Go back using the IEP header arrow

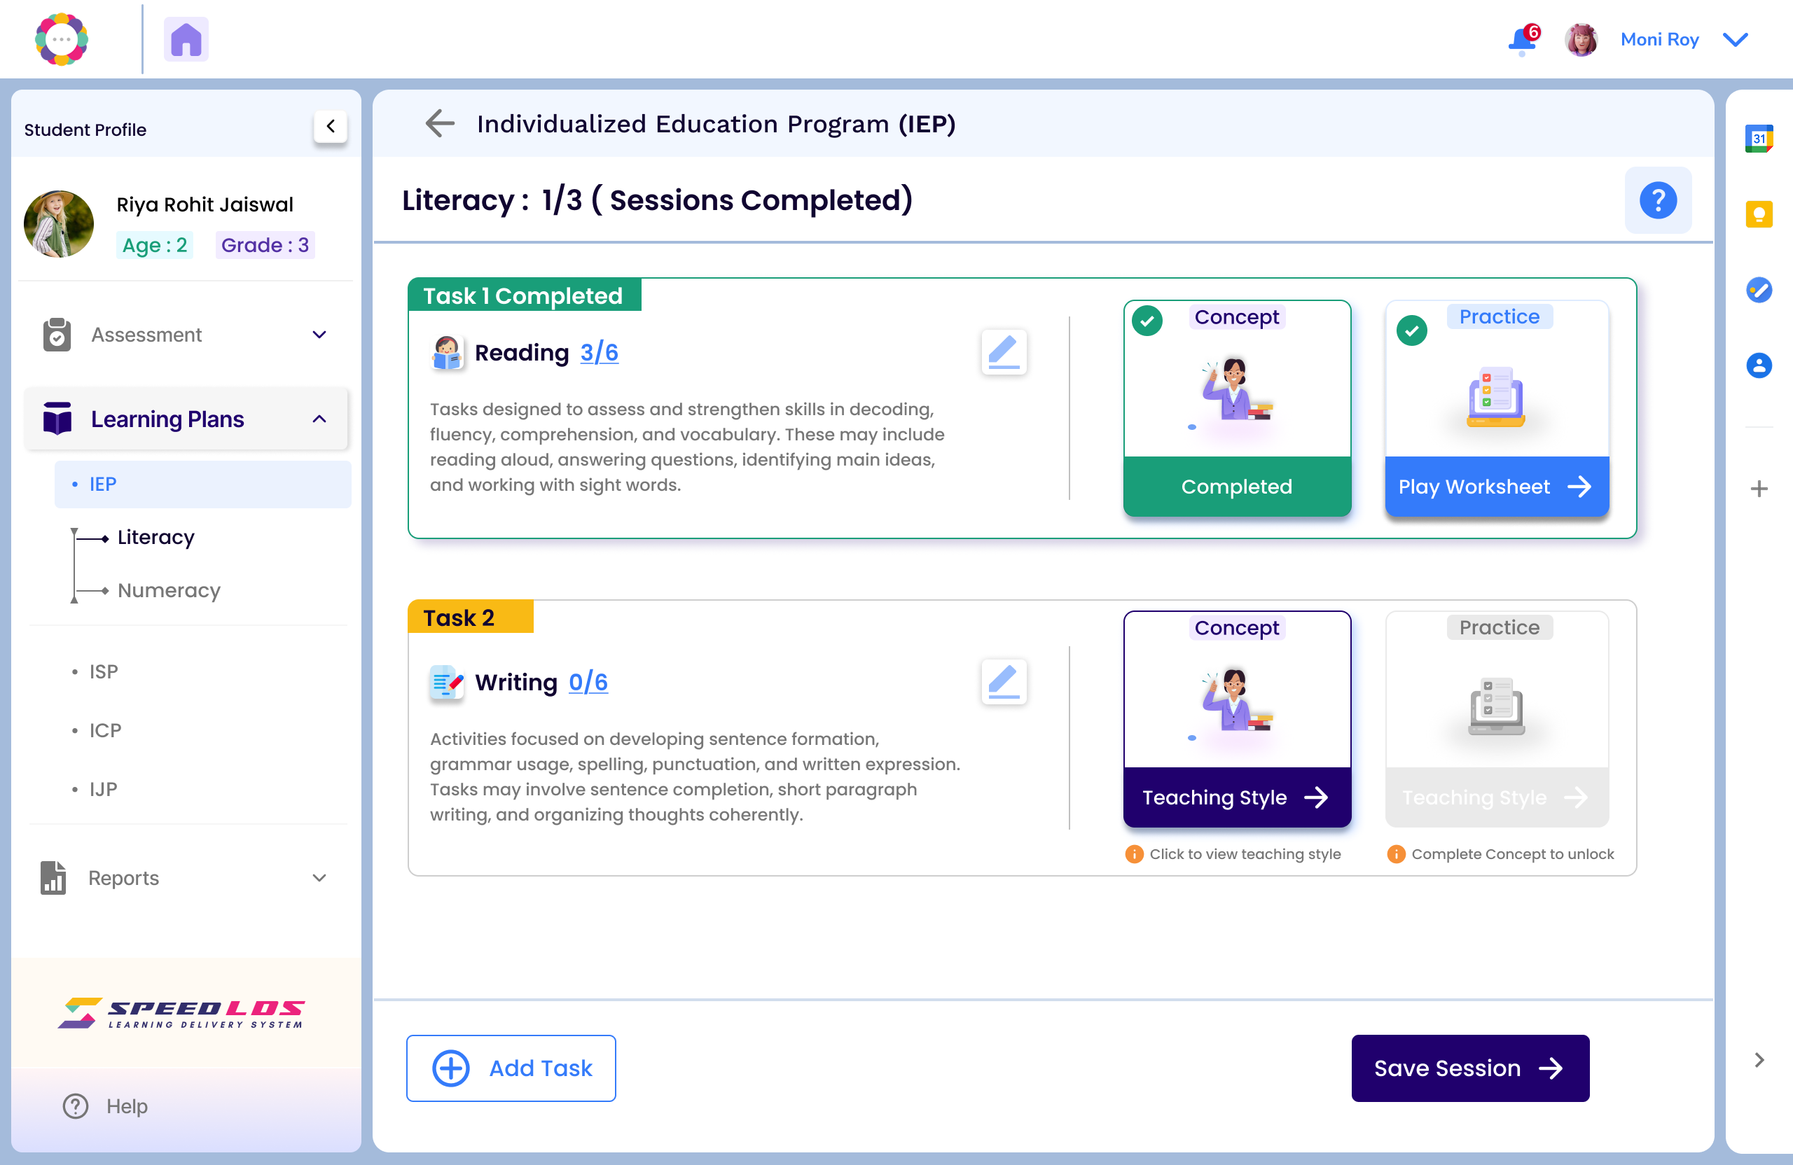pos(440,123)
